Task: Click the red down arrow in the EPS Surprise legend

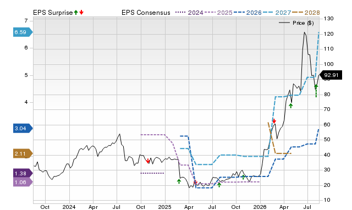Action: coord(81,13)
